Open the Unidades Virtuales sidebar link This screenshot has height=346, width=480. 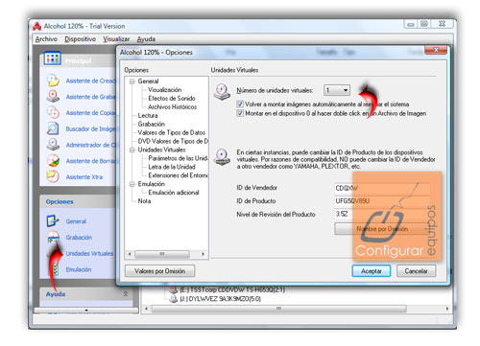pos(89,253)
